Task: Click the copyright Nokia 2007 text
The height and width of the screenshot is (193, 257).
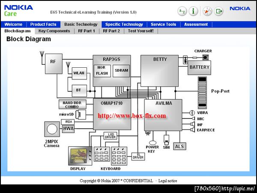Action: coord(116,181)
